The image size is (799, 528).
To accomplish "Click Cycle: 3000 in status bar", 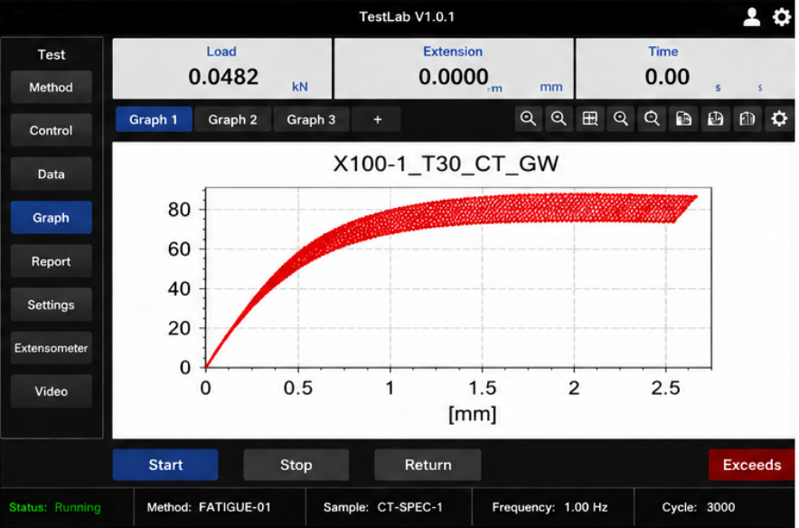I will click(698, 507).
